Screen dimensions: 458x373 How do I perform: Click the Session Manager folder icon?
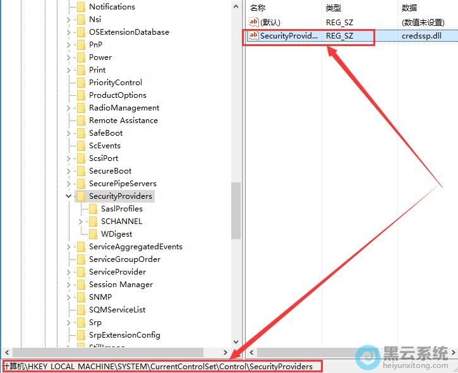pos(81,285)
